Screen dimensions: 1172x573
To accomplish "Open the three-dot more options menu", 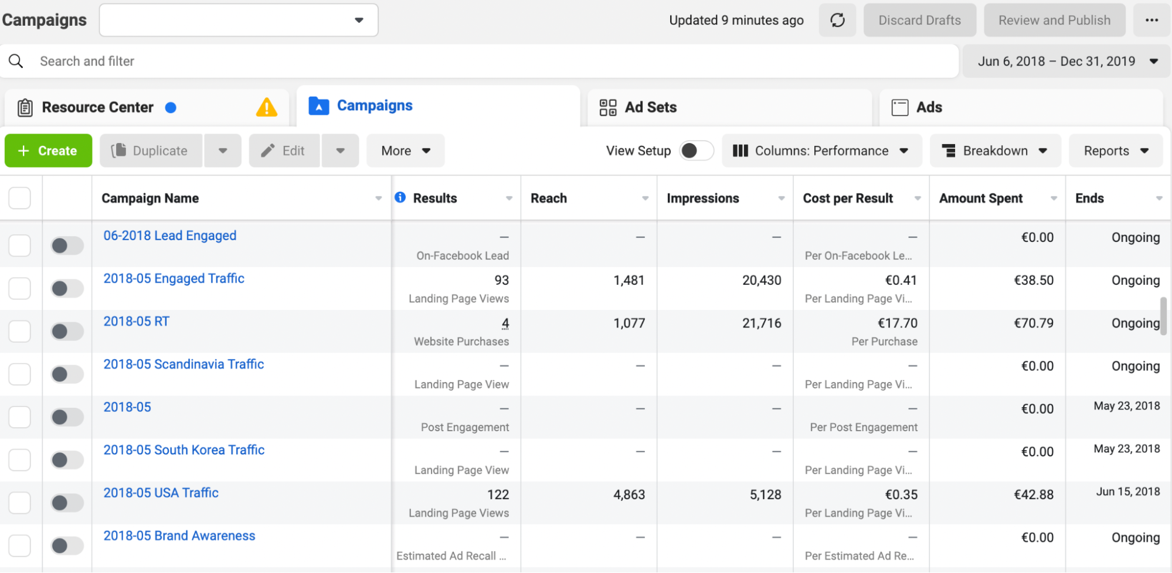I will point(1151,21).
